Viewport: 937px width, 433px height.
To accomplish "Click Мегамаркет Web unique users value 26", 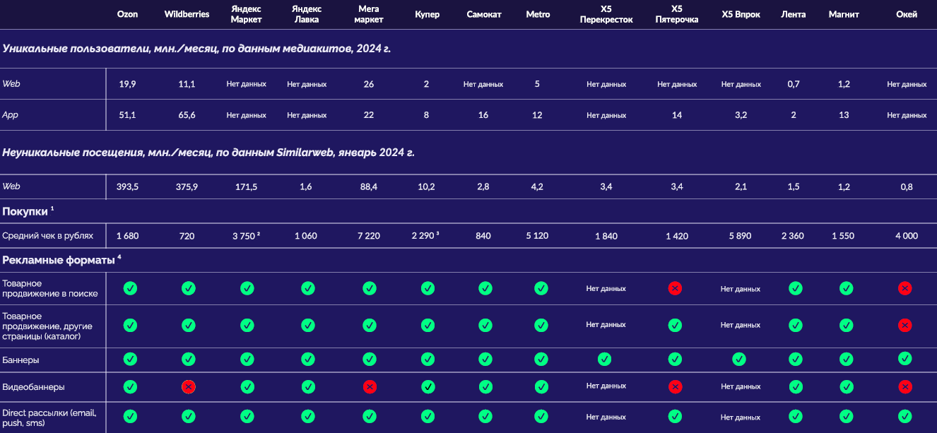I will tap(369, 84).
